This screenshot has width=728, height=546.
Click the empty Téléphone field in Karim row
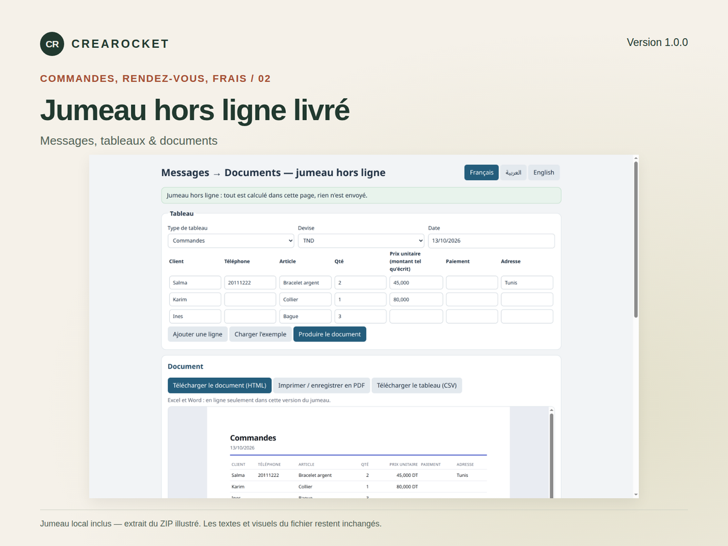(x=250, y=300)
